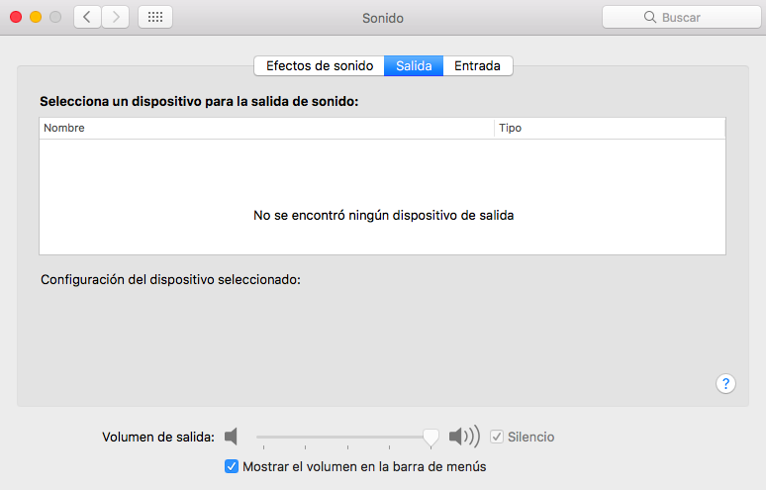Image resolution: width=766 pixels, height=490 pixels.
Task: Click the low volume speaker icon
Action: pyautogui.click(x=232, y=437)
